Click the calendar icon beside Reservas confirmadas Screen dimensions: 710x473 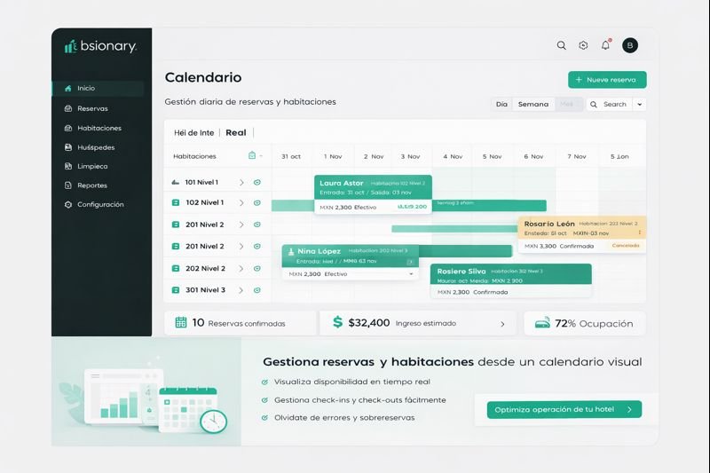tap(181, 323)
